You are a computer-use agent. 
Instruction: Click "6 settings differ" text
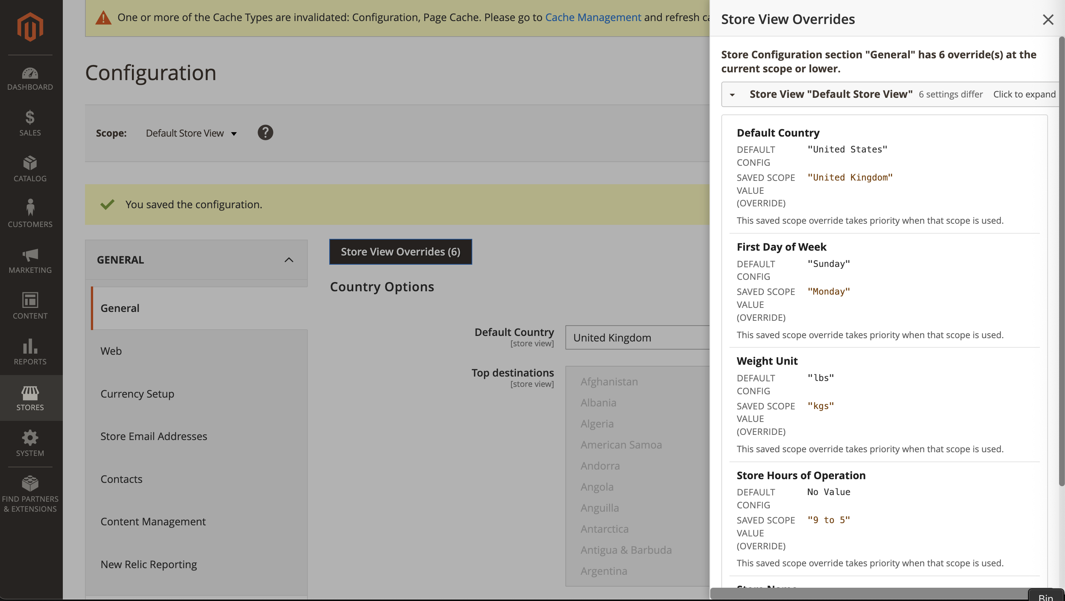click(x=950, y=94)
